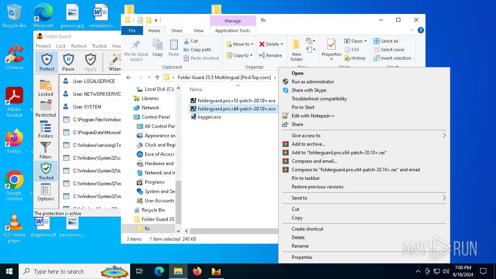Select folderguard.pro.x32-patch-20.10+.exe file

[x=233, y=101]
